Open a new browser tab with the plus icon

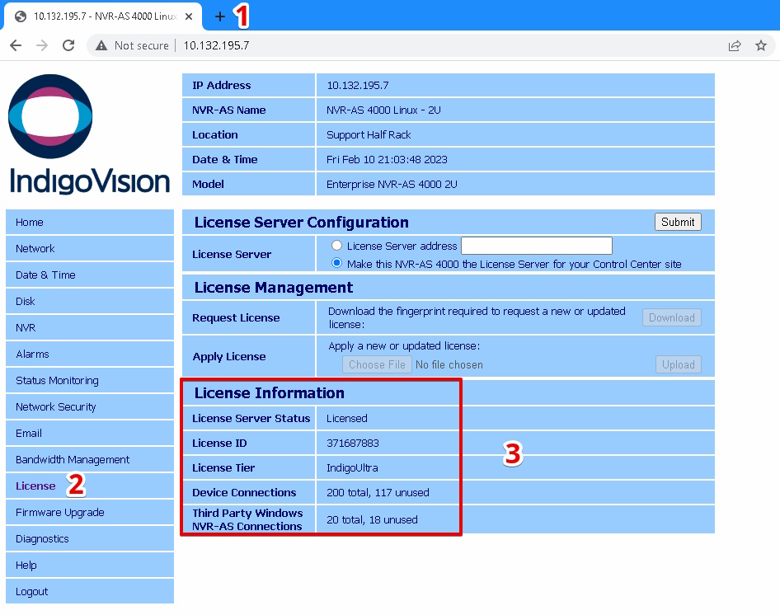[219, 16]
